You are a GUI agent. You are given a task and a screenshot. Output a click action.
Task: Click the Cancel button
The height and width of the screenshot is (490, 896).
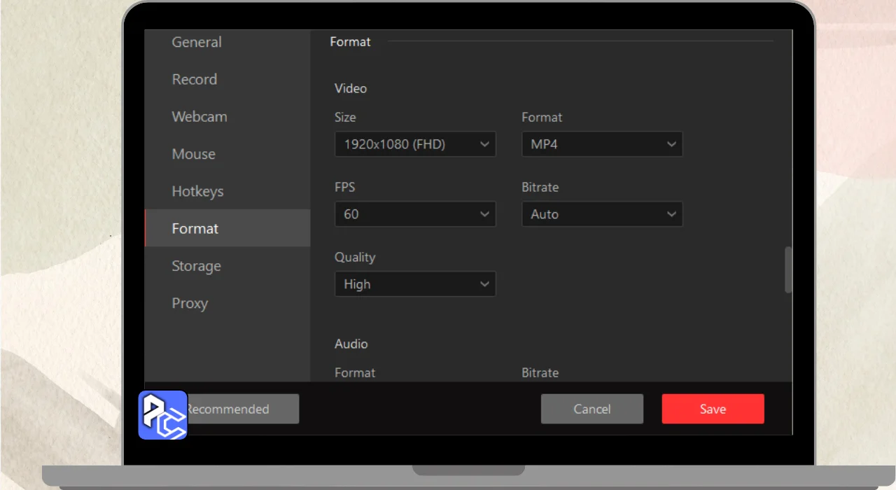click(591, 409)
